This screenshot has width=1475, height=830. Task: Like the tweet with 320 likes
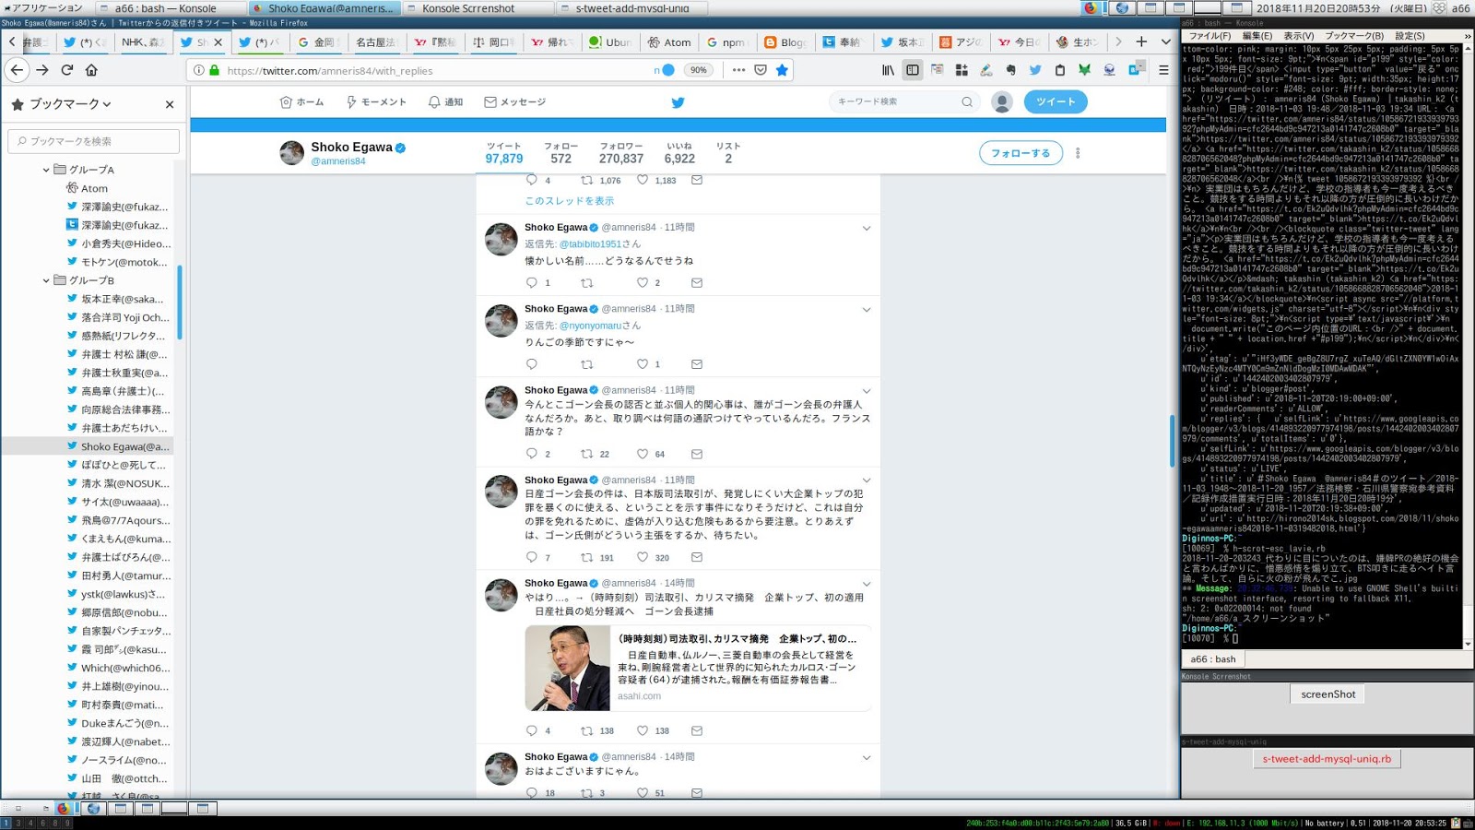pyautogui.click(x=643, y=557)
